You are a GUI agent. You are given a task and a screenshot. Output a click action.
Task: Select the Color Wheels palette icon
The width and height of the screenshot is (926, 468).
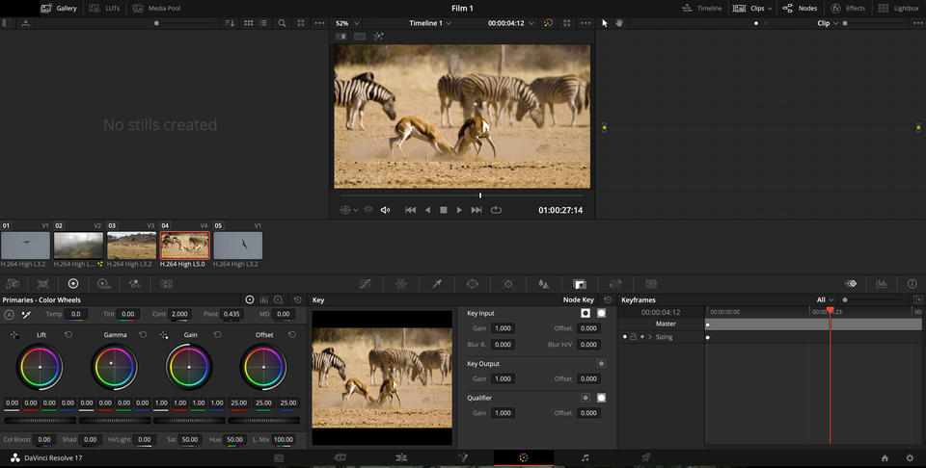click(73, 284)
